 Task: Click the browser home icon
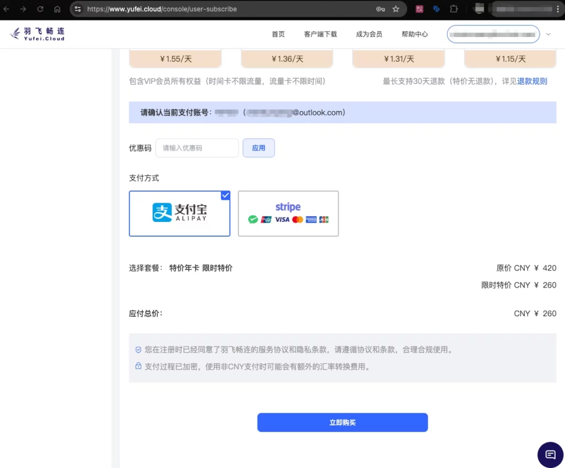tap(57, 9)
